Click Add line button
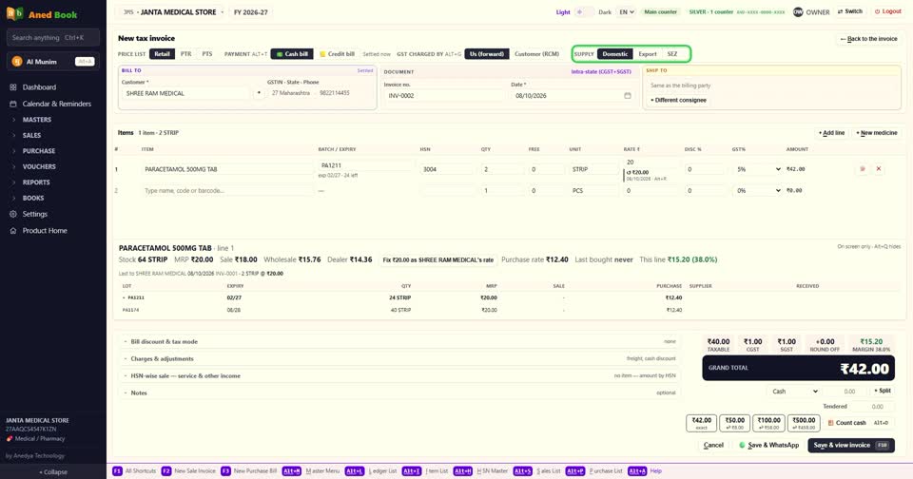Viewport: 913px width, 479px height. pos(831,133)
